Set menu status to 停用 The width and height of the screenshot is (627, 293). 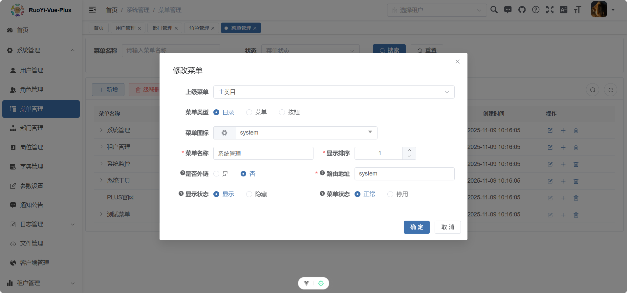pos(390,194)
